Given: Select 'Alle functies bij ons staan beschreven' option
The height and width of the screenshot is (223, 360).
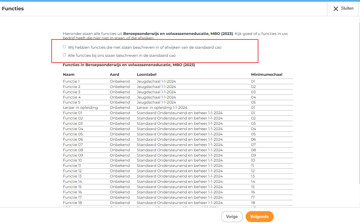Looking at the screenshot, I should tap(65, 55).
